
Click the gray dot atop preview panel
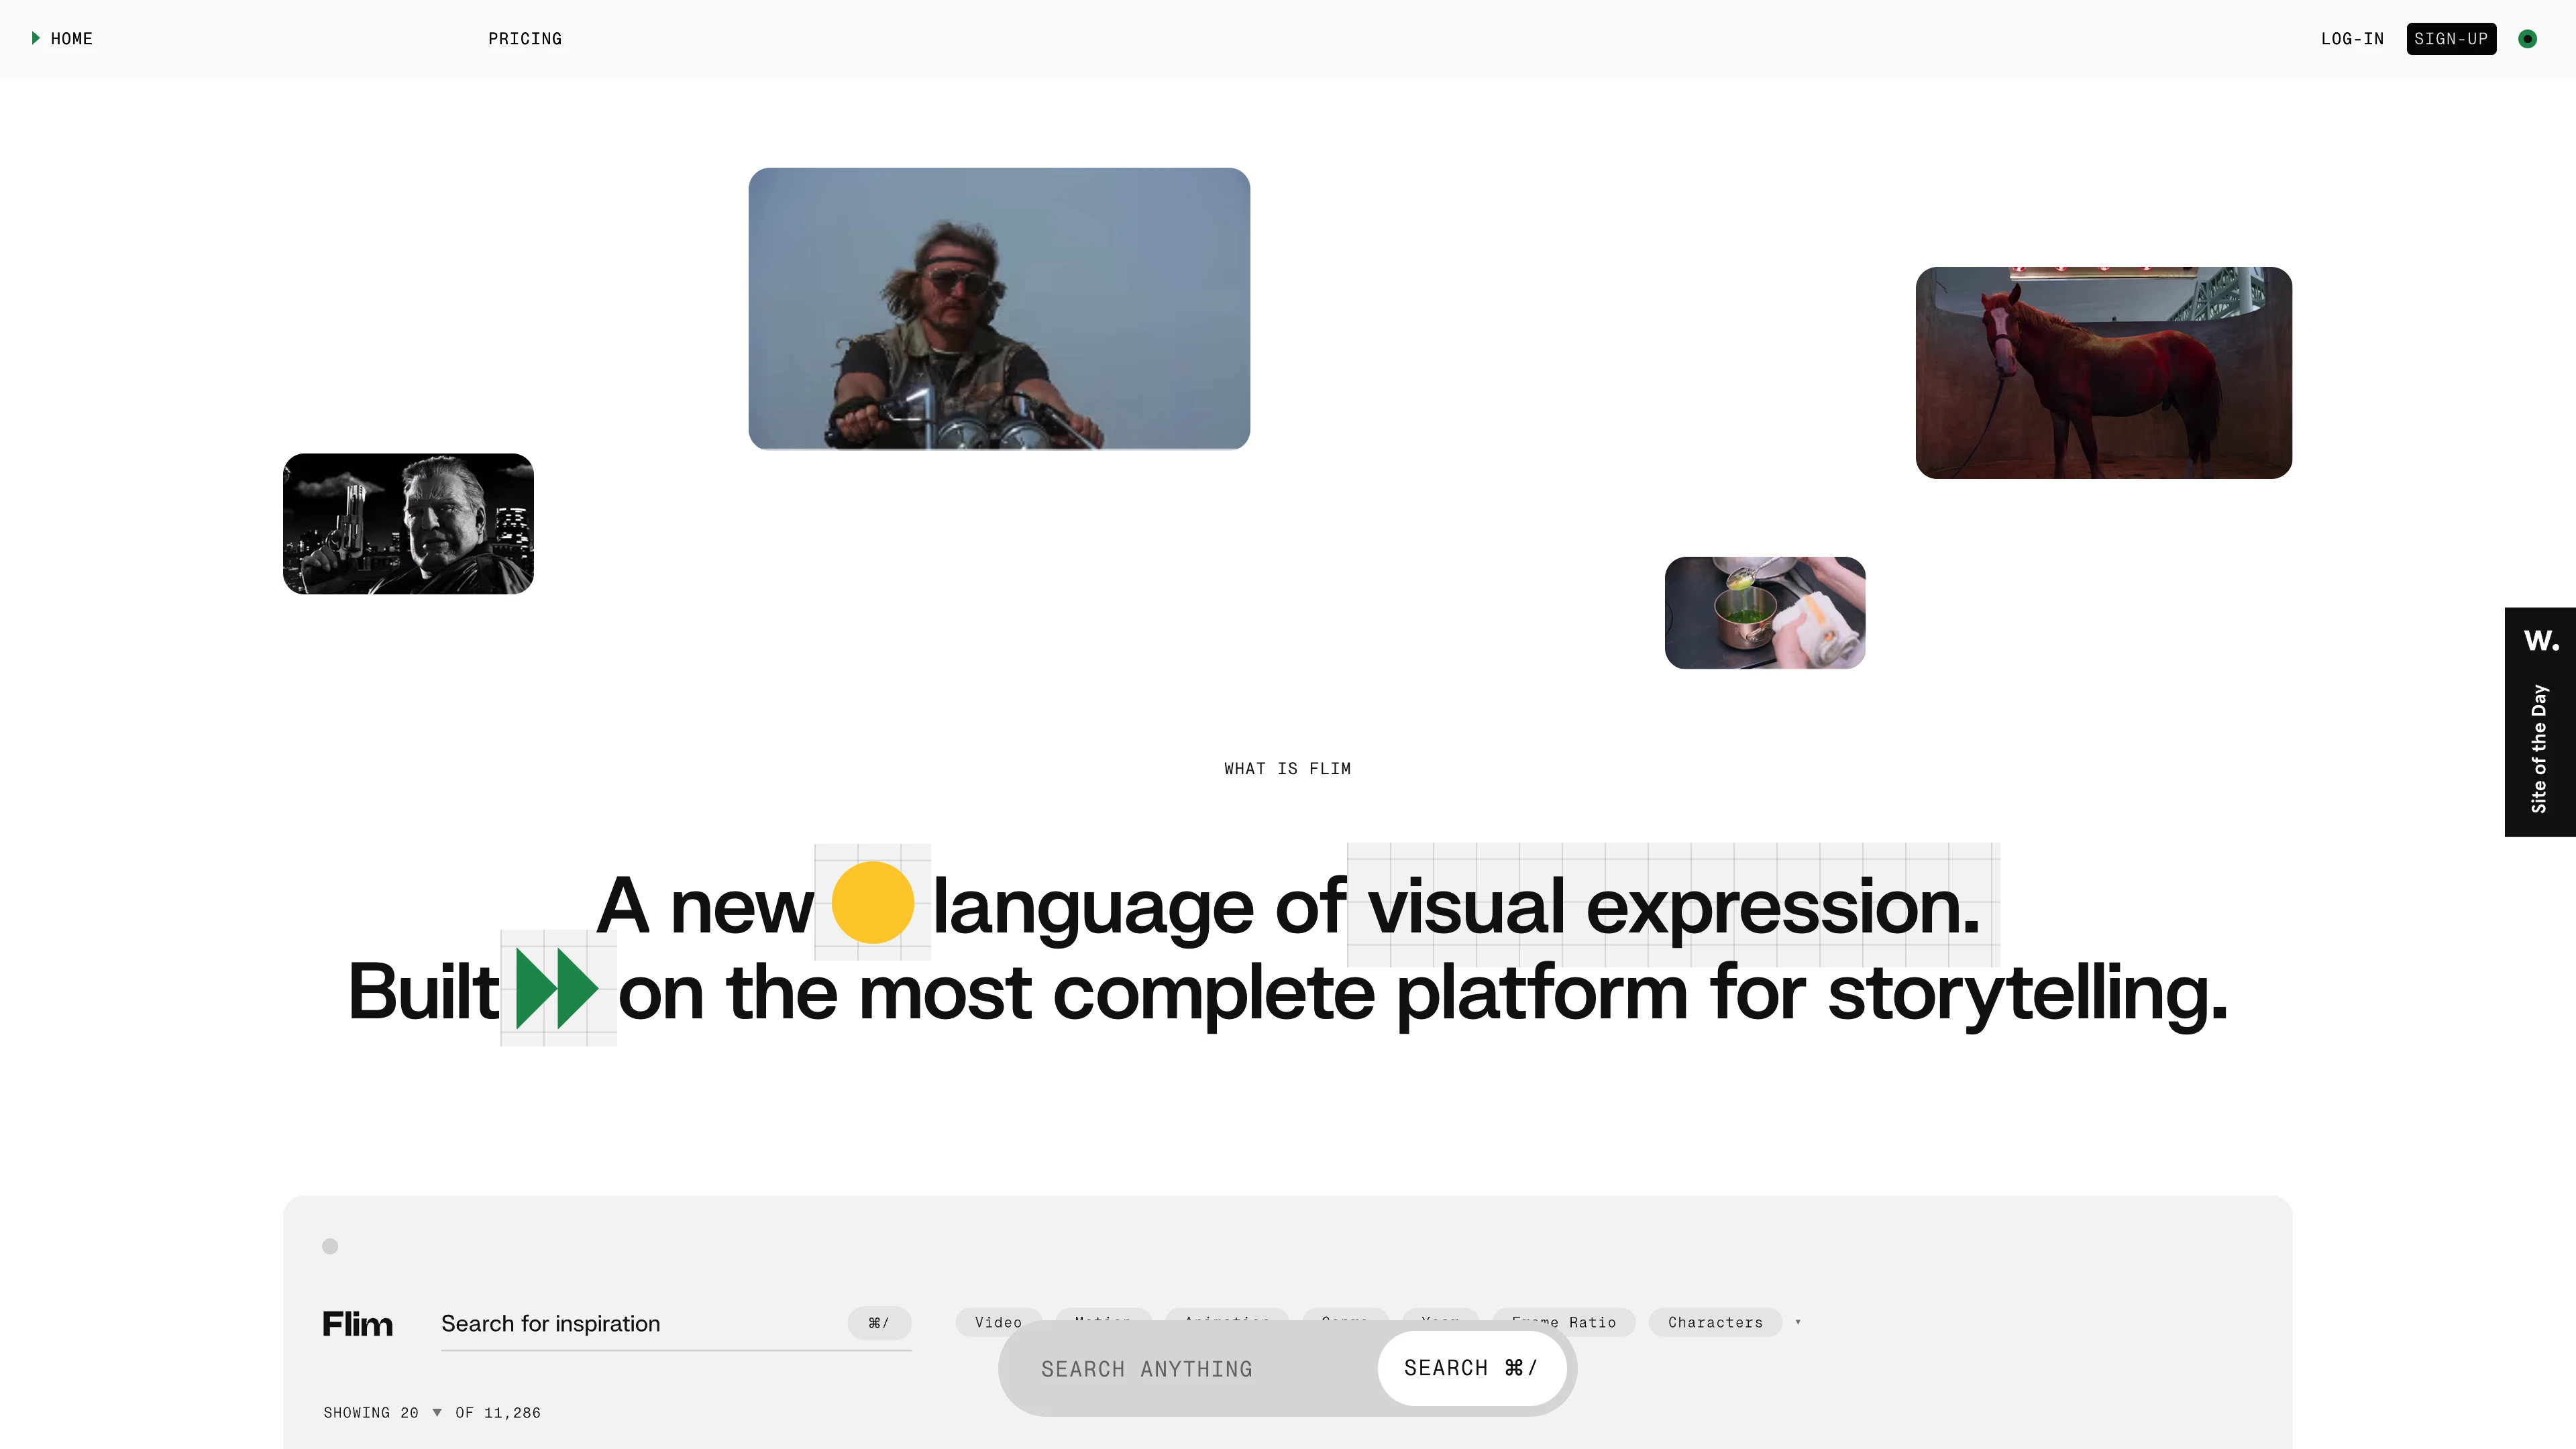330,1246
